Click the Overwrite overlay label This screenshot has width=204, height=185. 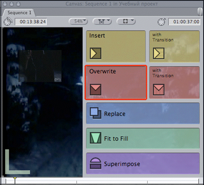[x=103, y=72]
